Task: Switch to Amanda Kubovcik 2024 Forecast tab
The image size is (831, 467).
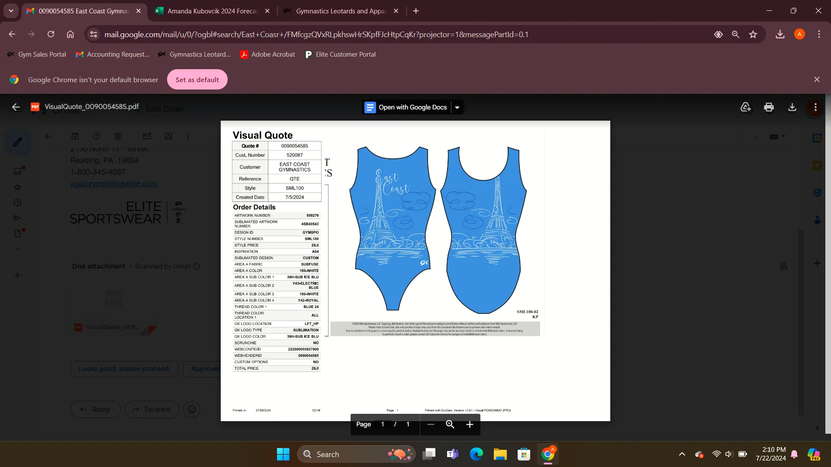Action: click(x=213, y=11)
